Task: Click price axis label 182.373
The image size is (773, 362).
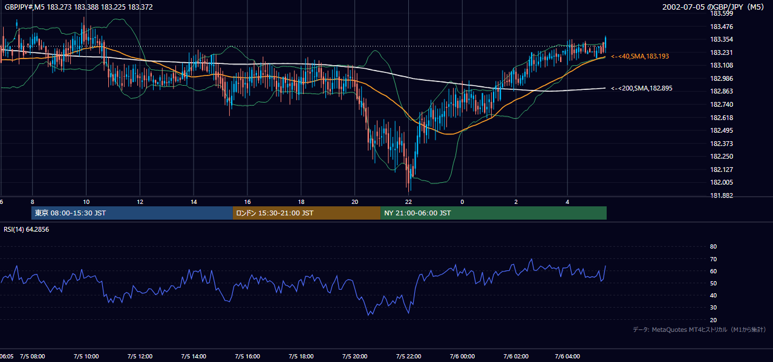Action: point(722,144)
